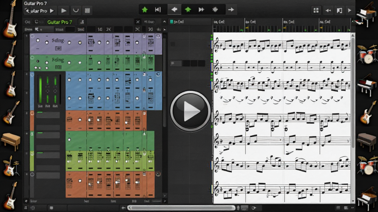The height and width of the screenshot is (212, 378).
Task: Click first timeline section header above score
Action: pos(219,22)
